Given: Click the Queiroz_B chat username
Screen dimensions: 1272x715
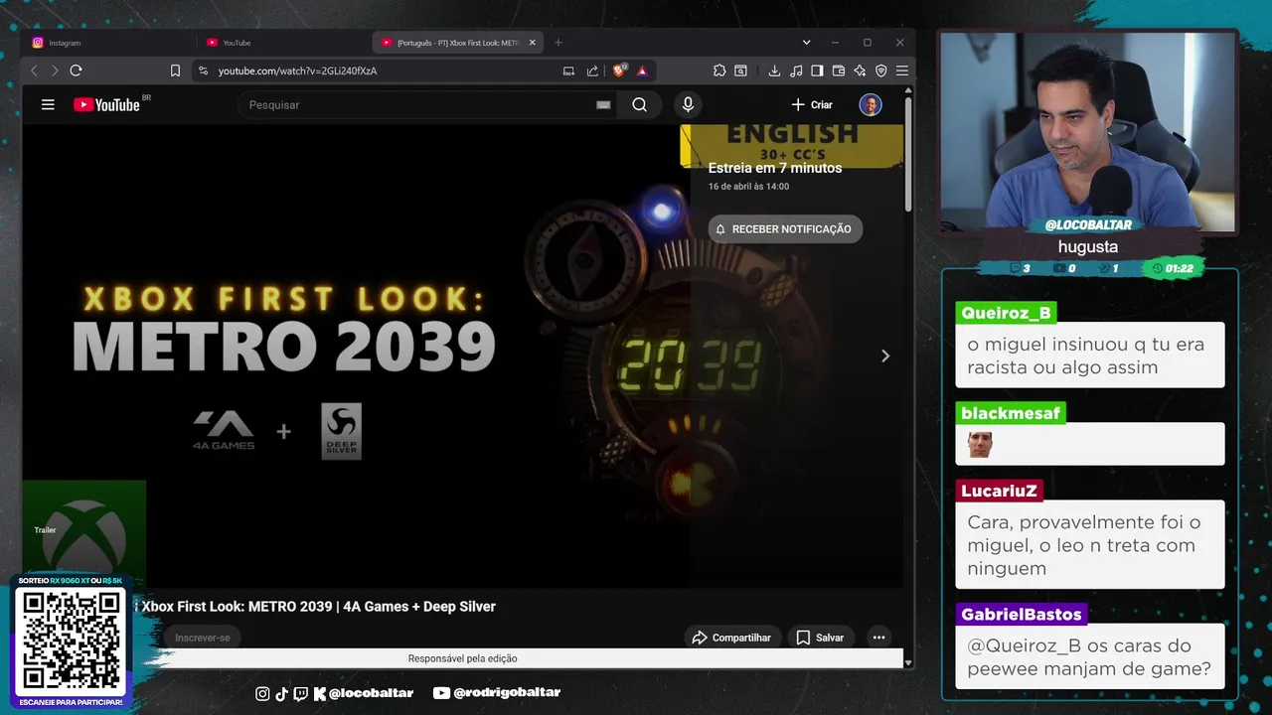Looking at the screenshot, I should point(1006,313).
